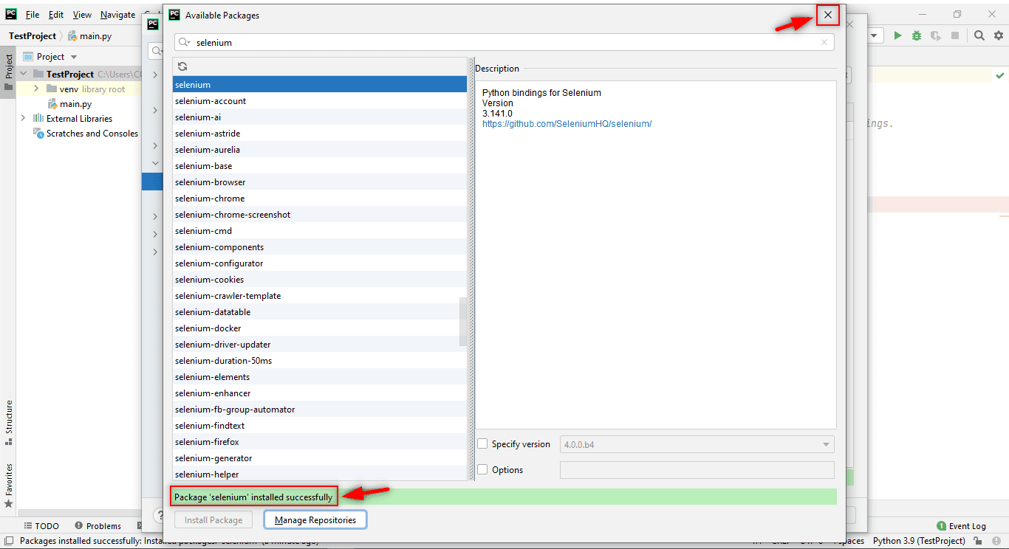Image resolution: width=1009 pixels, height=549 pixels.
Task: Expand External Libraries tree node
Action: pos(23,119)
